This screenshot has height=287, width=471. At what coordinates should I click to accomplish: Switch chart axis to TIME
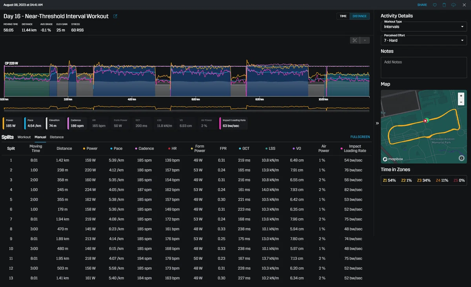pos(343,16)
